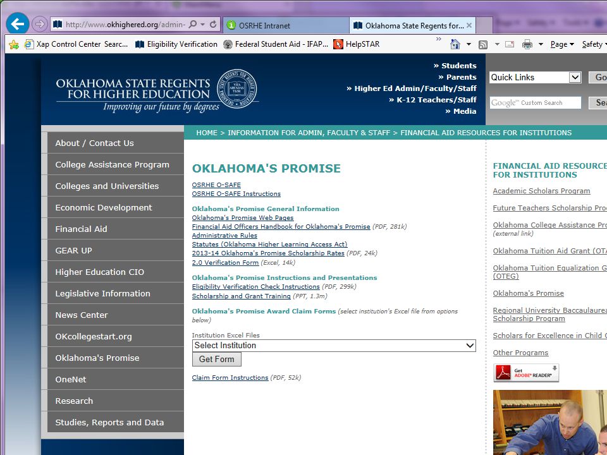Open GEAR UP sidebar item

tap(115, 250)
